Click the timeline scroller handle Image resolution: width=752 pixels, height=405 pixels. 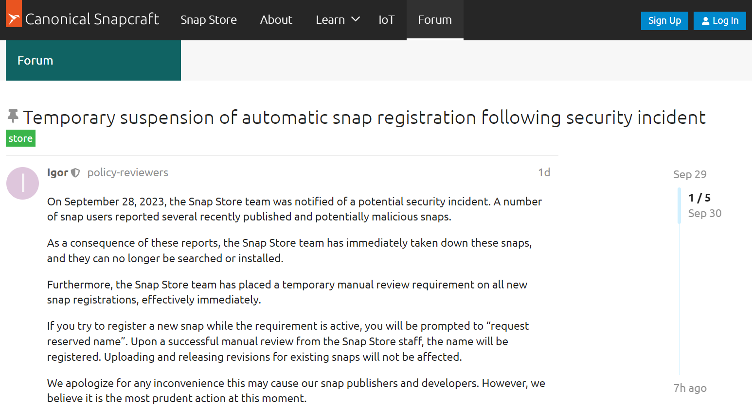click(x=679, y=205)
